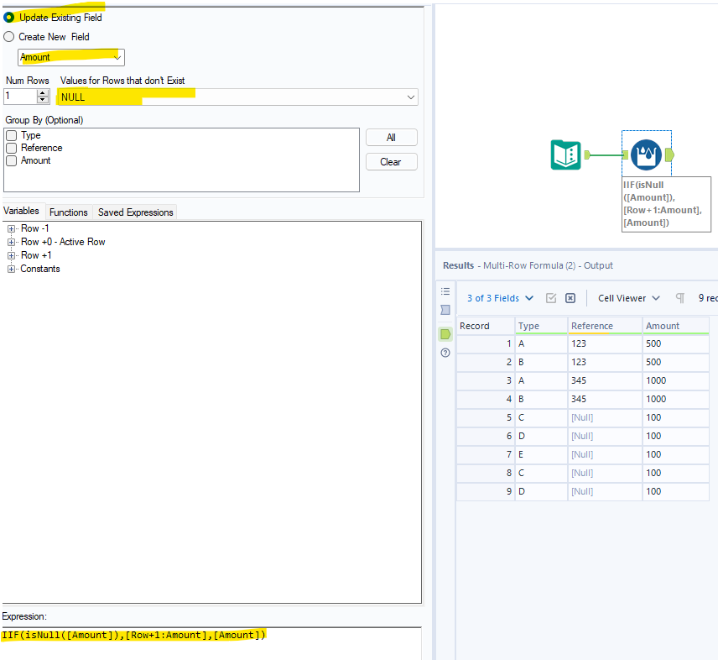Image resolution: width=718 pixels, height=660 pixels.
Task: Click the data view icon in Results sidebar
Action: pyautogui.click(x=445, y=310)
